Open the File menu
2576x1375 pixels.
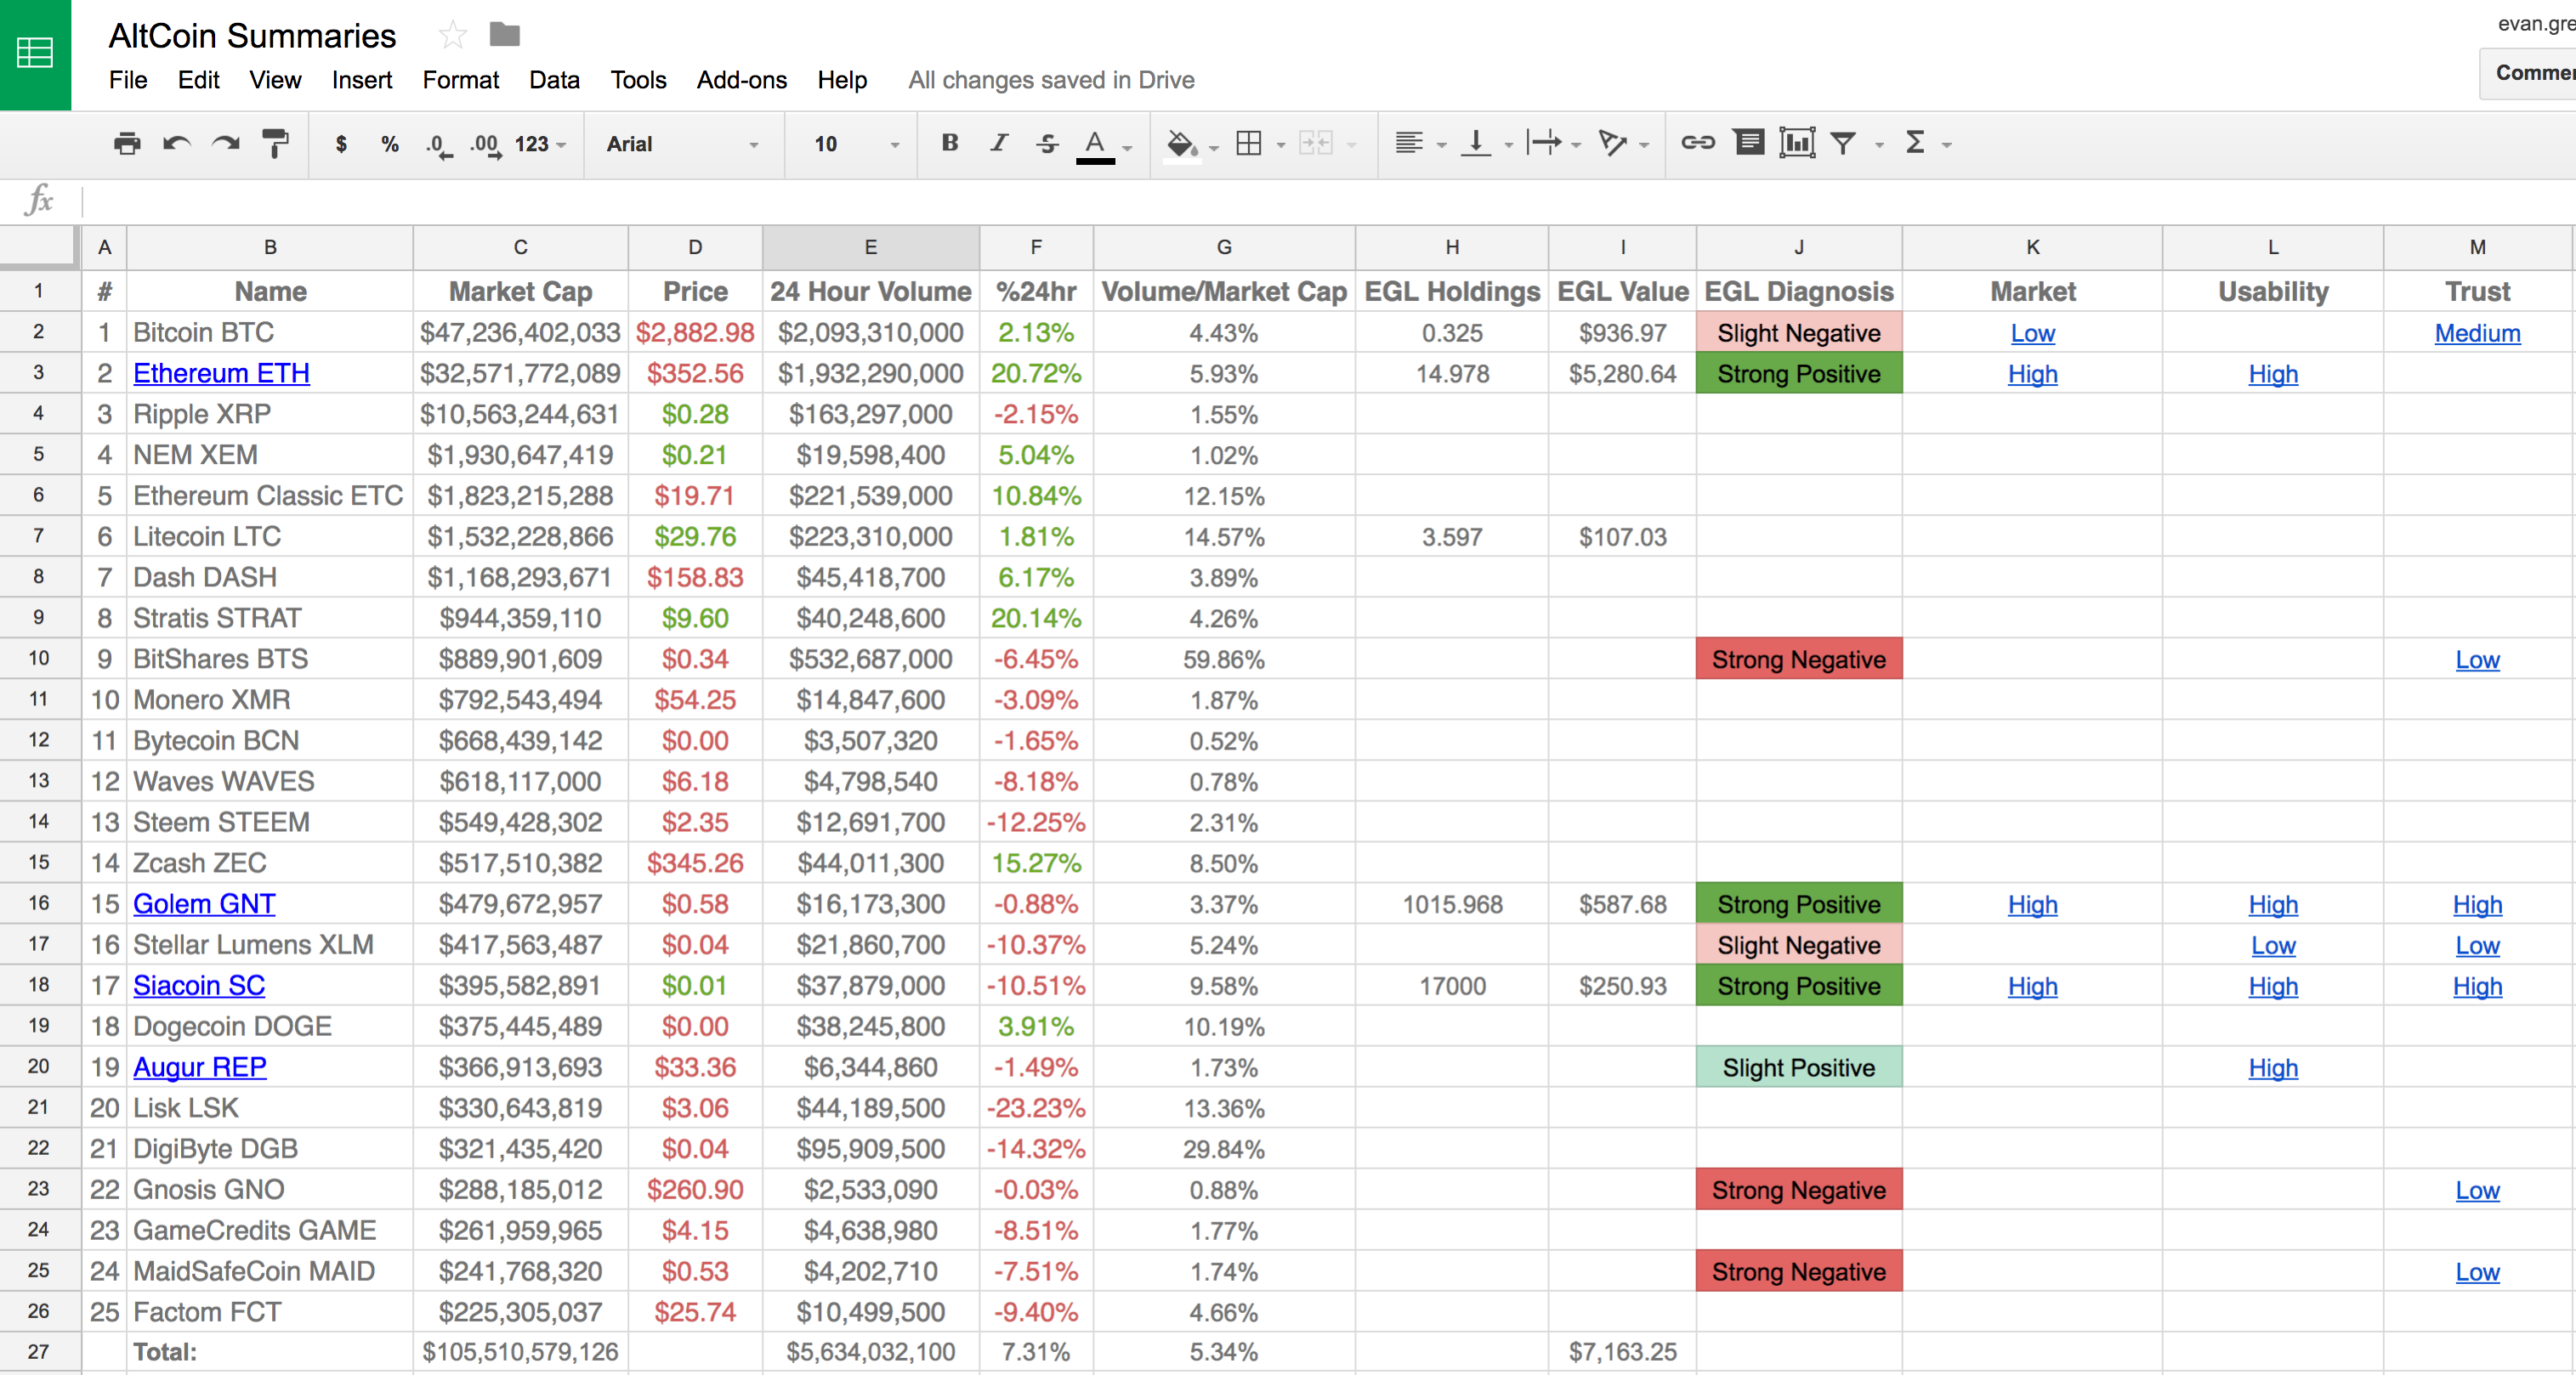pos(128,80)
